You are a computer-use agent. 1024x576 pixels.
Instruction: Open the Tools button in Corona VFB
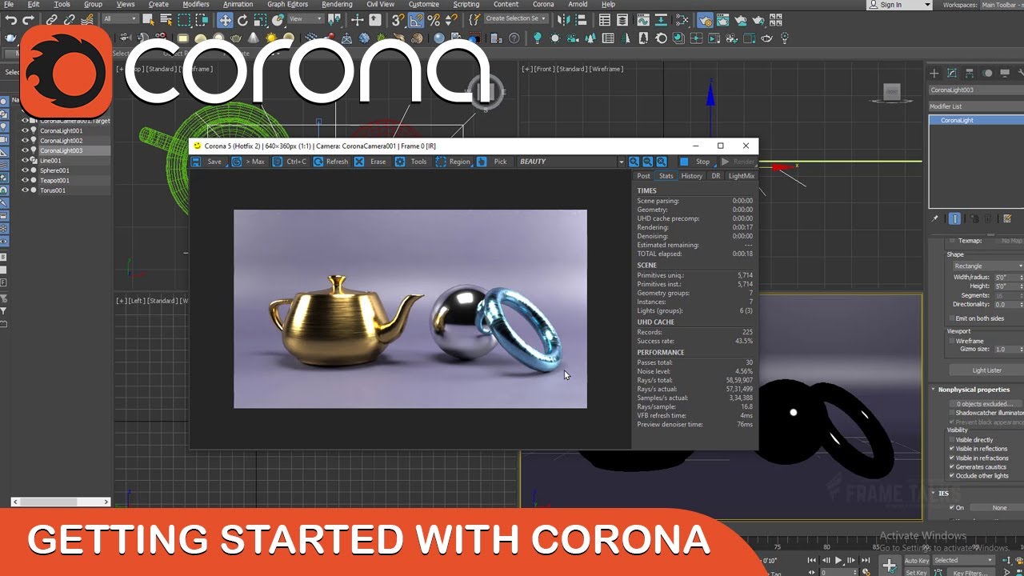pyautogui.click(x=411, y=162)
